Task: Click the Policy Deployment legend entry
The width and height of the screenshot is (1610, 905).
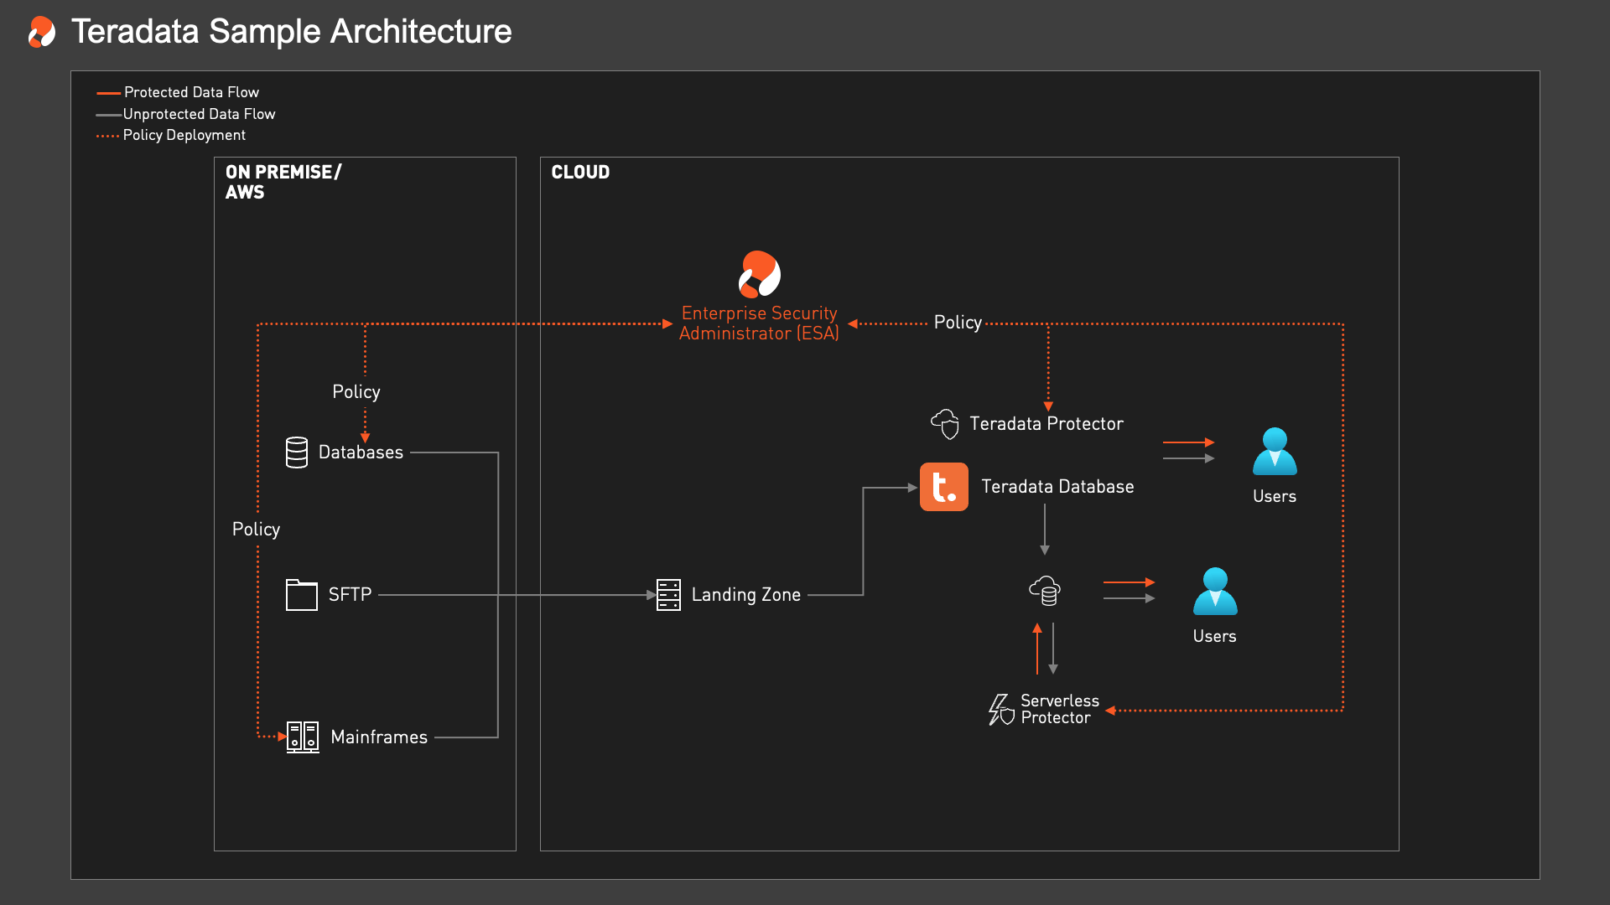Action: [184, 135]
